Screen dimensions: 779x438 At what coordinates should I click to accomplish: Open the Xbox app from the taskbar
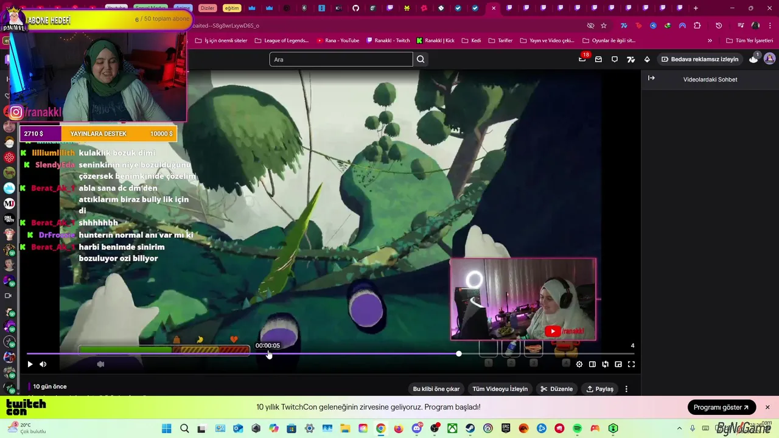[452, 428]
